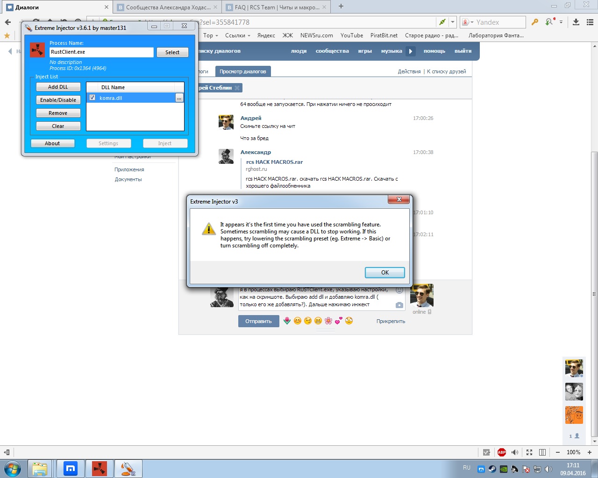598x478 pixels.
Task: Open the search engine selector dropdown
Action: [468, 22]
